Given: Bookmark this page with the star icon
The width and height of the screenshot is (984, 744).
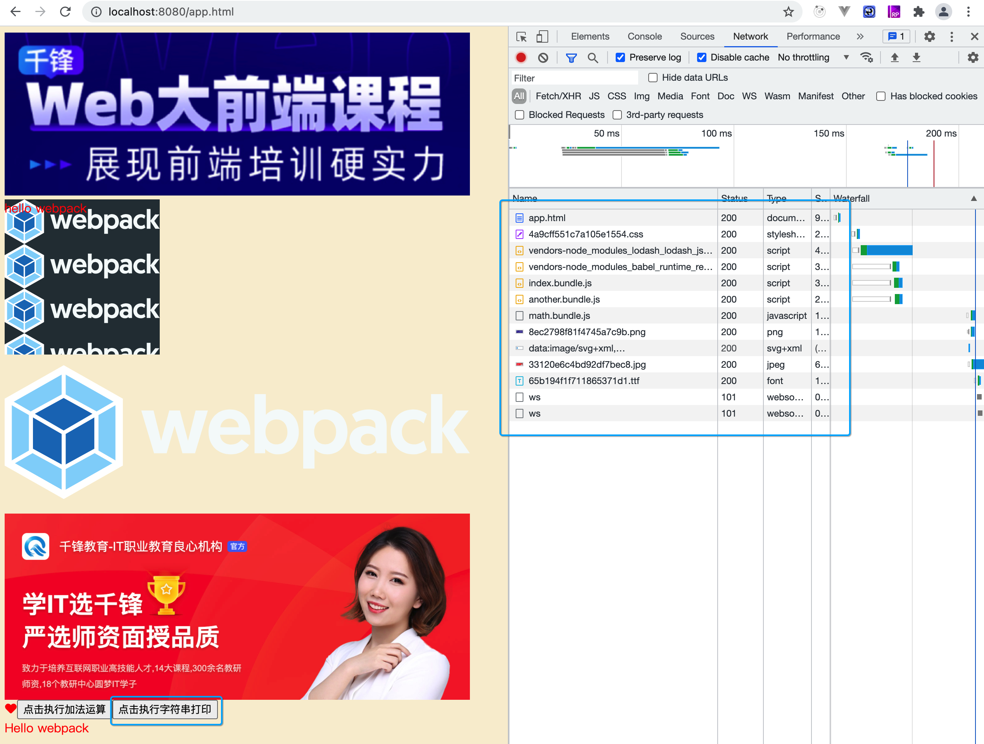Looking at the screenshot, I should pos(788,12).
